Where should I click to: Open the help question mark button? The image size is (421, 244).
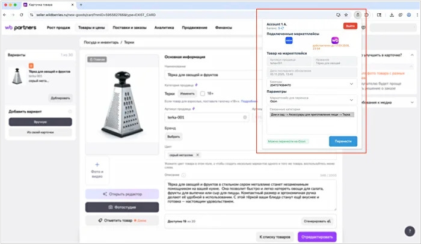(410, 230)
